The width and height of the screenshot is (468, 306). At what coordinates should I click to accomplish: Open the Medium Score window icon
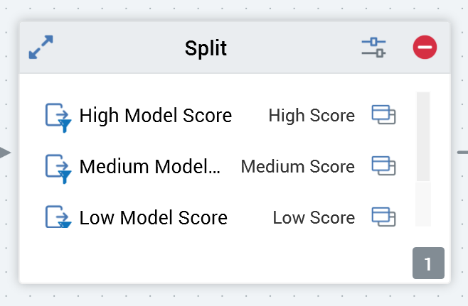pos(383,166)
